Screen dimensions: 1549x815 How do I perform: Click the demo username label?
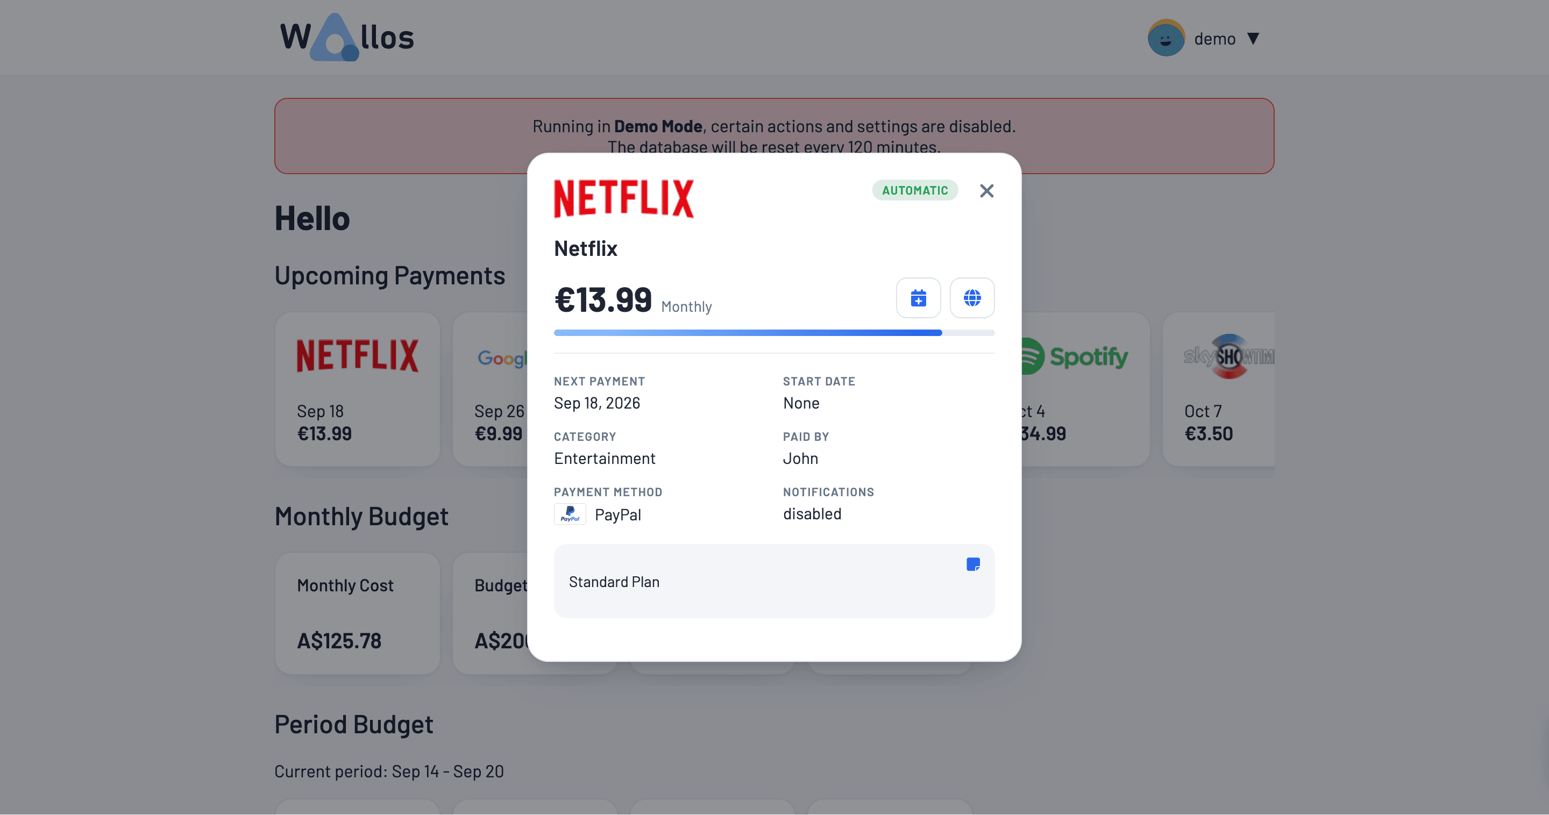1214,39
